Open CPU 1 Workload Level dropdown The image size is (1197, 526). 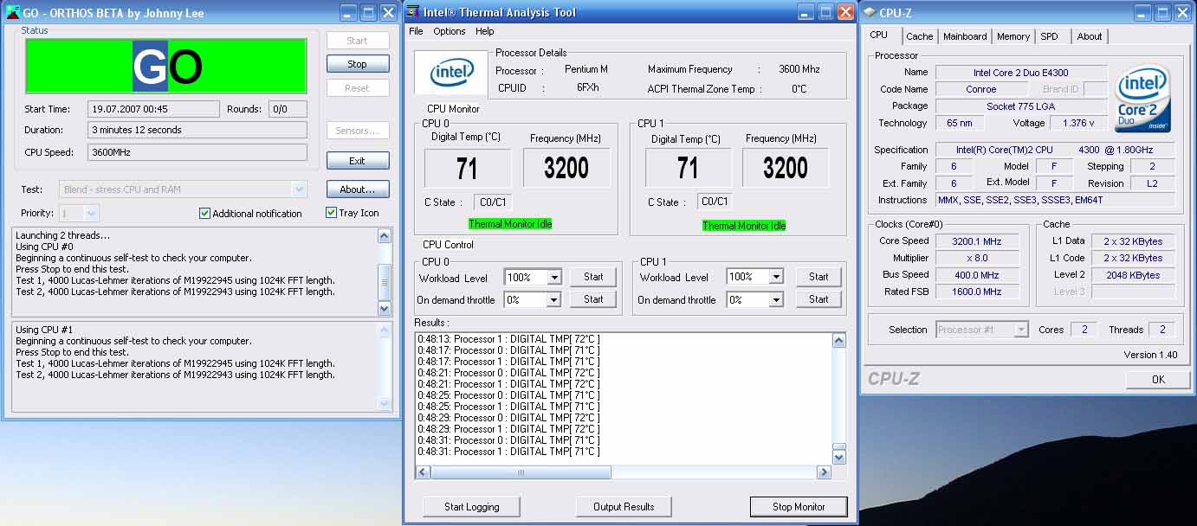tap(776, 278)
